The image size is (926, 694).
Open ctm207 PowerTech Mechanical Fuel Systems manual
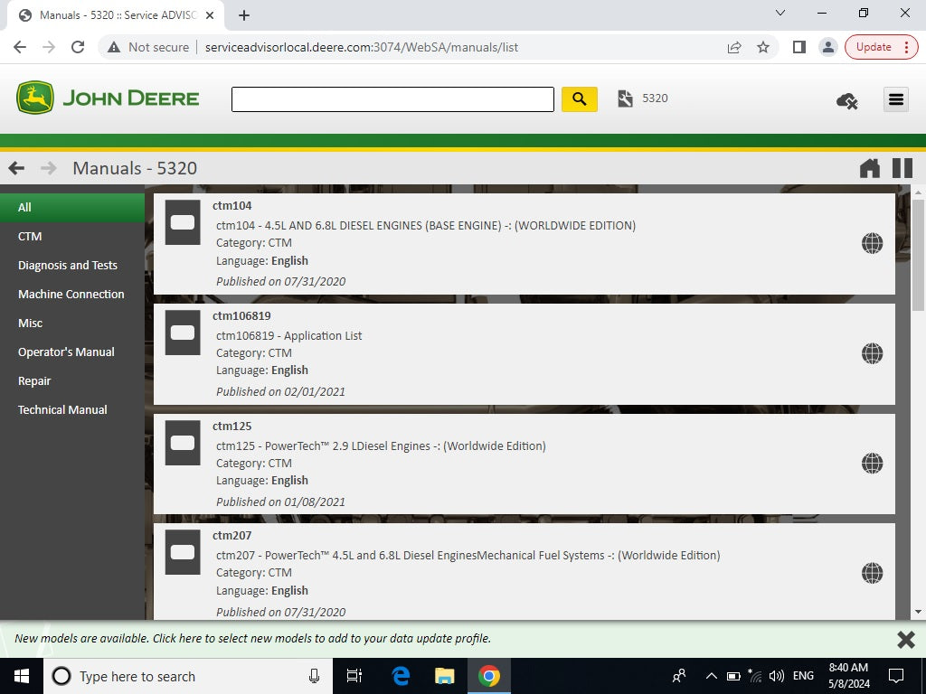tap(468, 556)
